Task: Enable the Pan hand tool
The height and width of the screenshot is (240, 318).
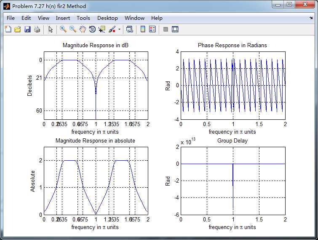Action: [x=83, y=29]
